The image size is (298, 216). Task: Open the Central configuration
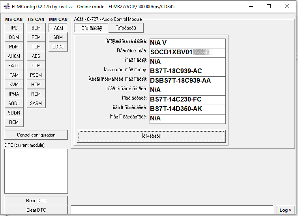36,135
